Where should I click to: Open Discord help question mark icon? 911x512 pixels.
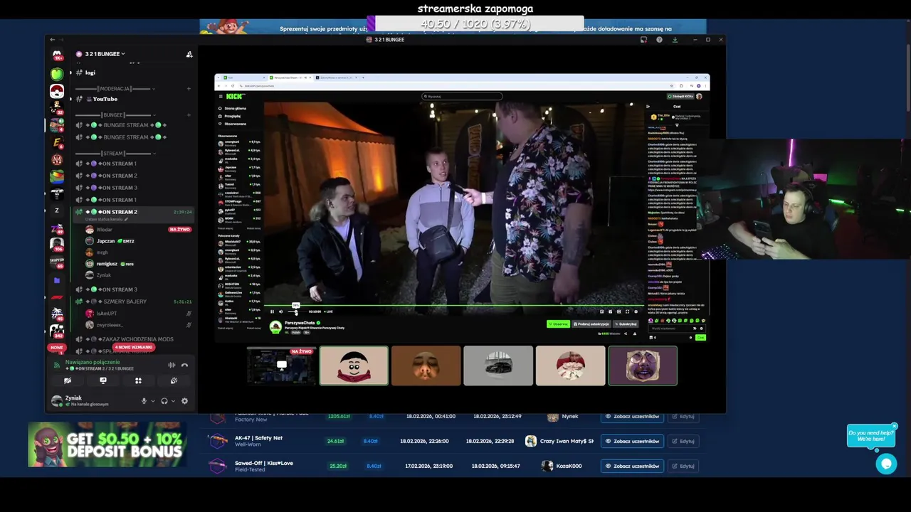[x=659, y=40]
